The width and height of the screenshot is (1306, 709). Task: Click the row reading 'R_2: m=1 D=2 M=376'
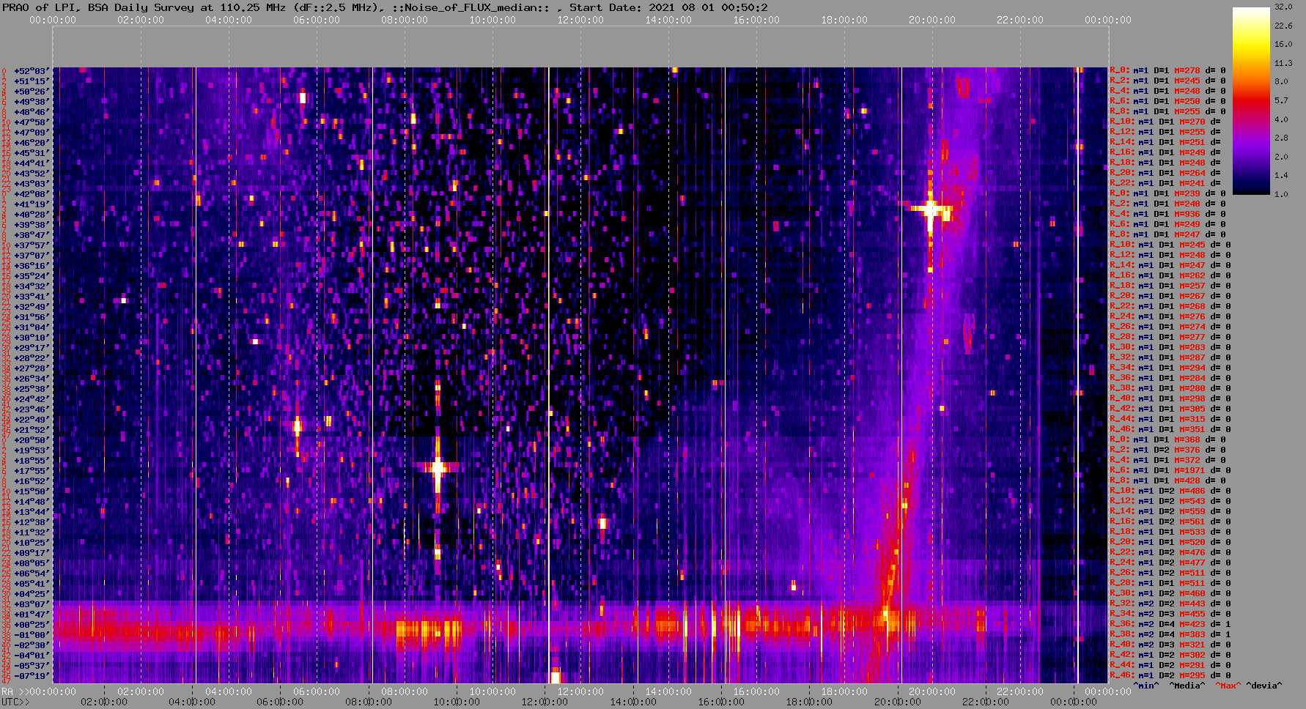click(1167, 450)
